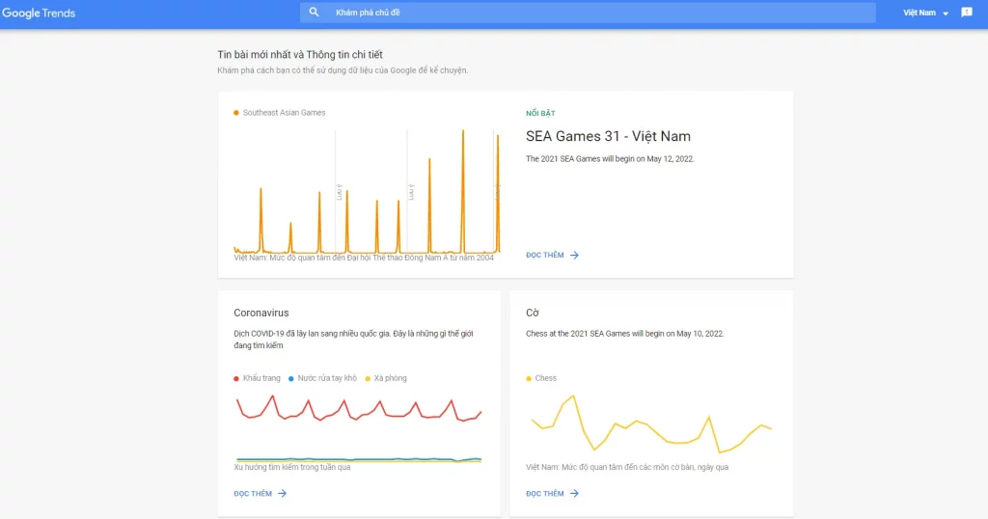Click arrow icon beside Coronavirus ĐỌC THÊM
Image resolution: width=988 pixels, height=519 pixels.
coord(283,493)
